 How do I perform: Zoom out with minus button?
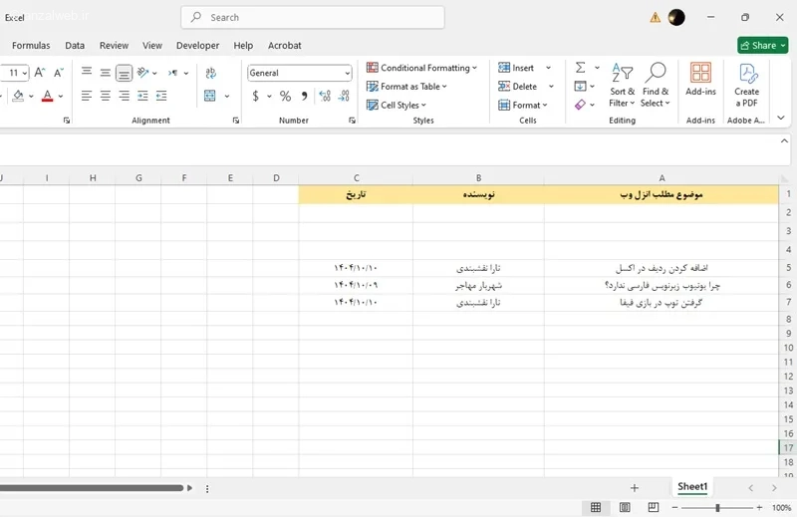point(675,508)
